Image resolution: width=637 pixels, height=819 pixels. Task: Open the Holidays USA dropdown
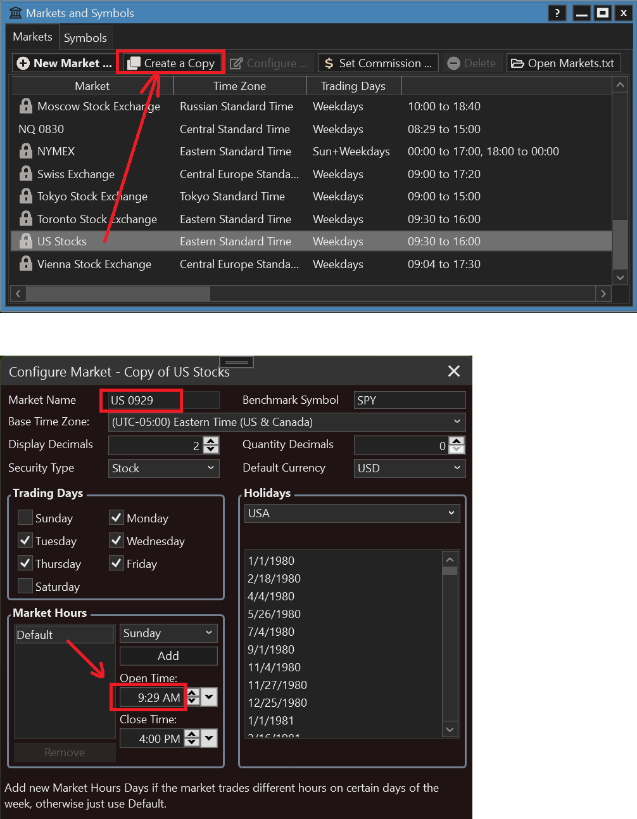(451, 513)
